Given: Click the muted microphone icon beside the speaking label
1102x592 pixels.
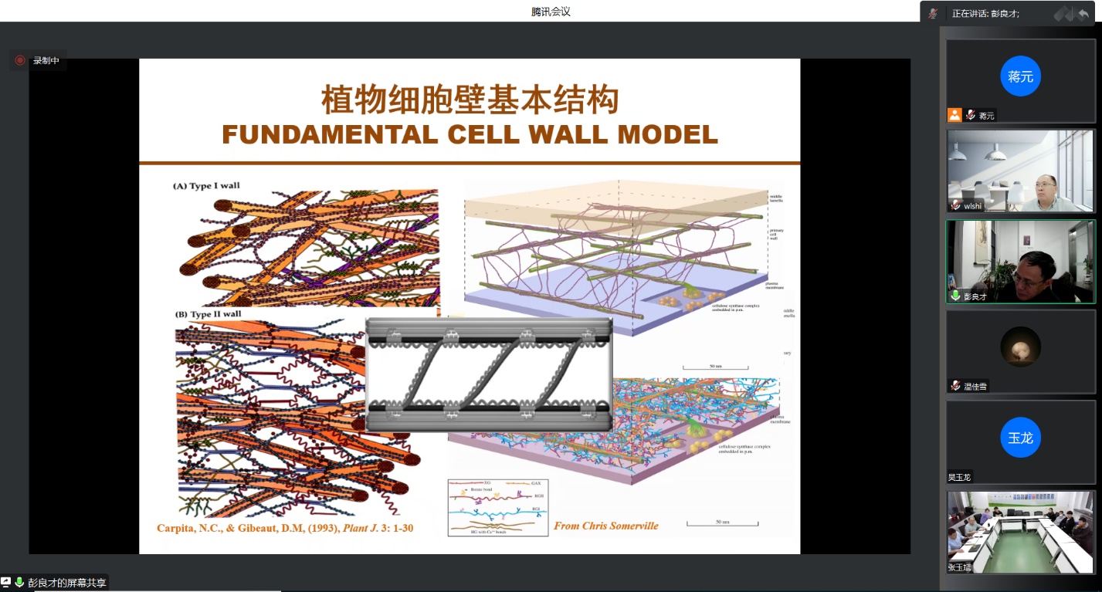Looking at the screenshot, I should (x=934, y=13).
